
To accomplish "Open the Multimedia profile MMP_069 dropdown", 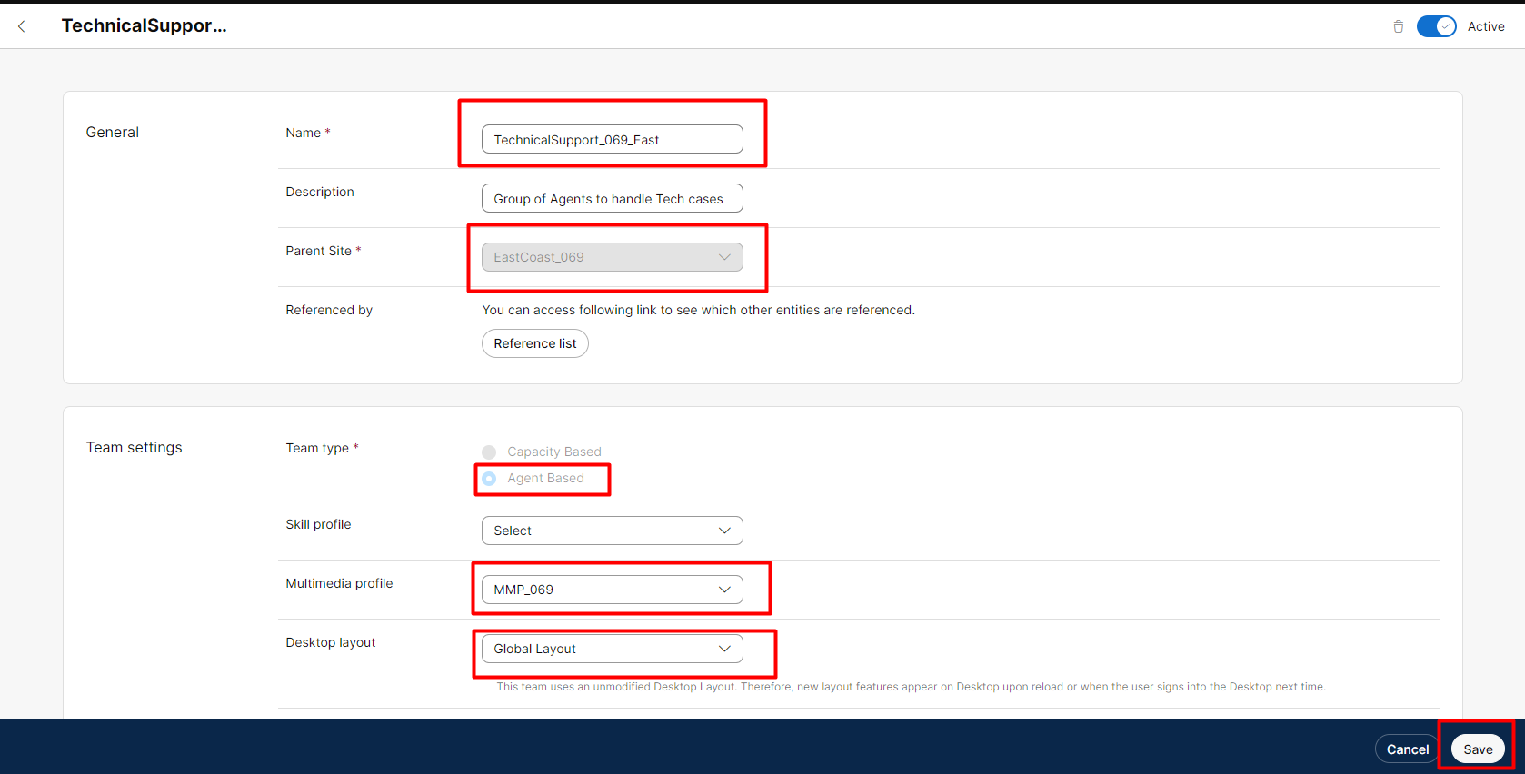I will (612, 590).
